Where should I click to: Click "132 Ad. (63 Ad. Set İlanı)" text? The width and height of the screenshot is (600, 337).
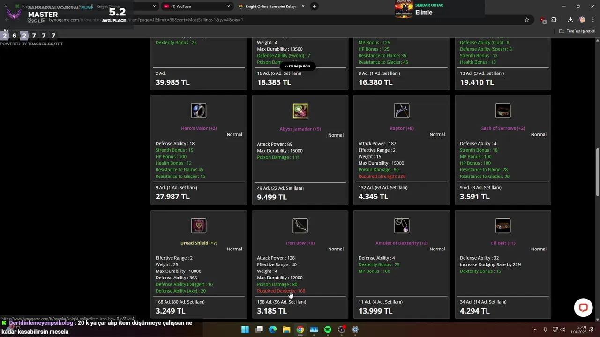pos(383,188)
